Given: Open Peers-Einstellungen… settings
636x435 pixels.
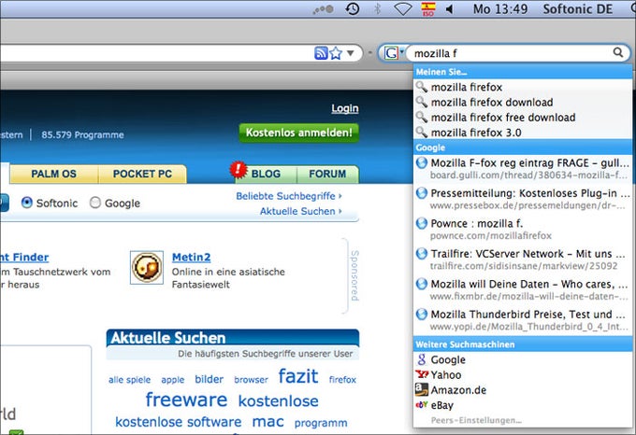Looking at the screenshot, I should point(476,420).
